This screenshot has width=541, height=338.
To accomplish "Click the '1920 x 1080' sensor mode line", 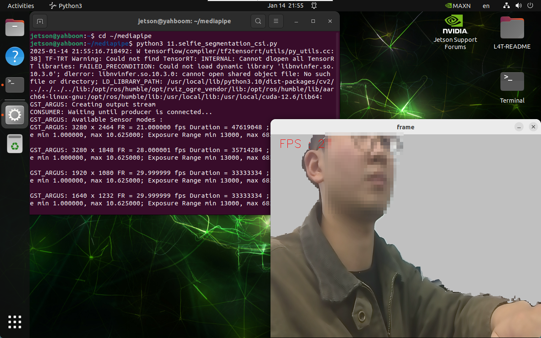I will tap(150, 173).
